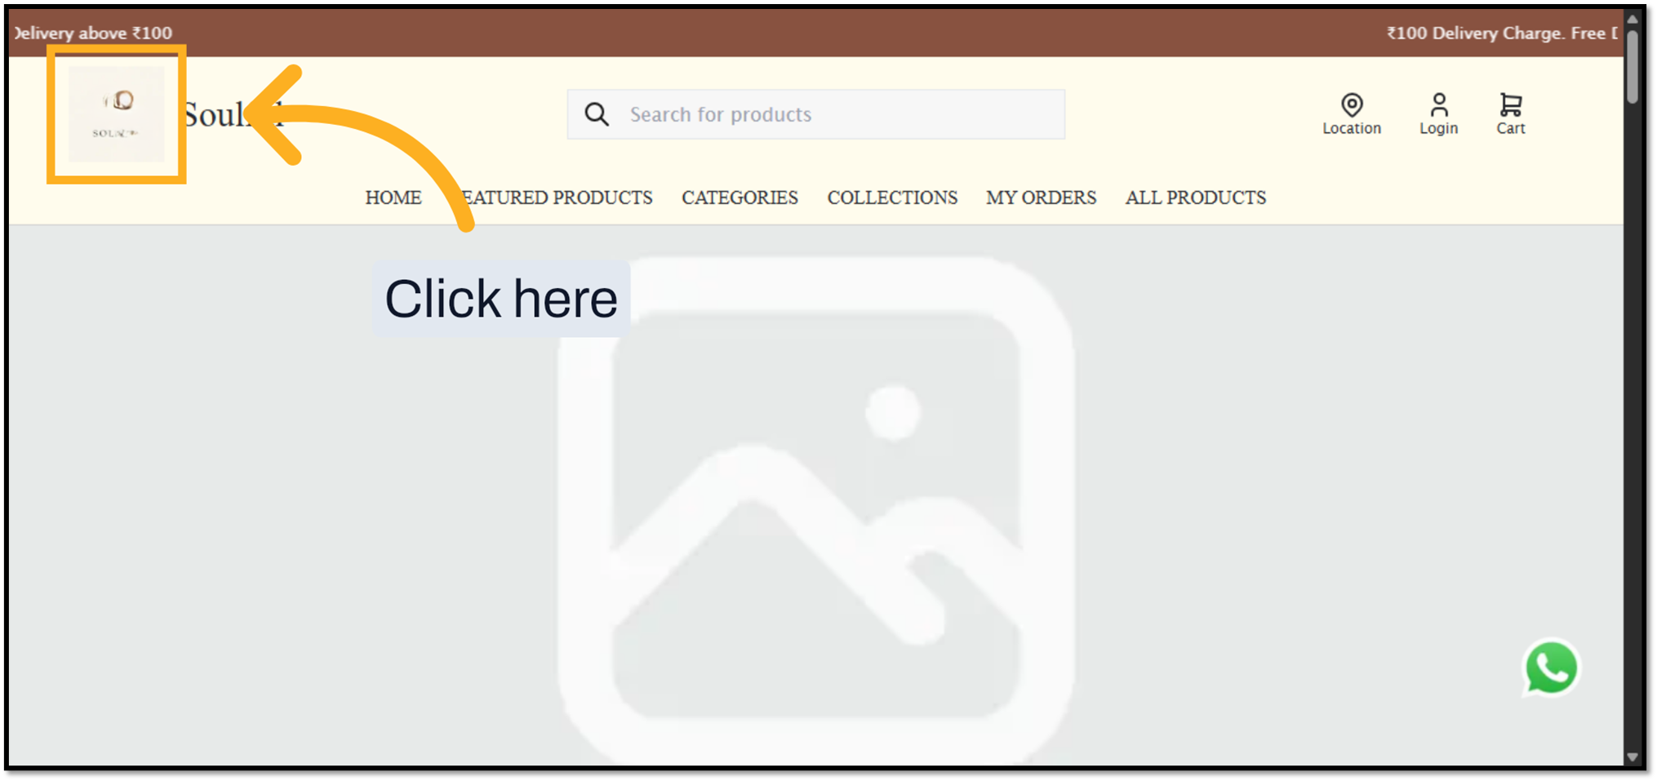Open the CATEGORIES menu
Image resolution: width=1657 pixels, height=781 pixels.
(x=740, y=197)
